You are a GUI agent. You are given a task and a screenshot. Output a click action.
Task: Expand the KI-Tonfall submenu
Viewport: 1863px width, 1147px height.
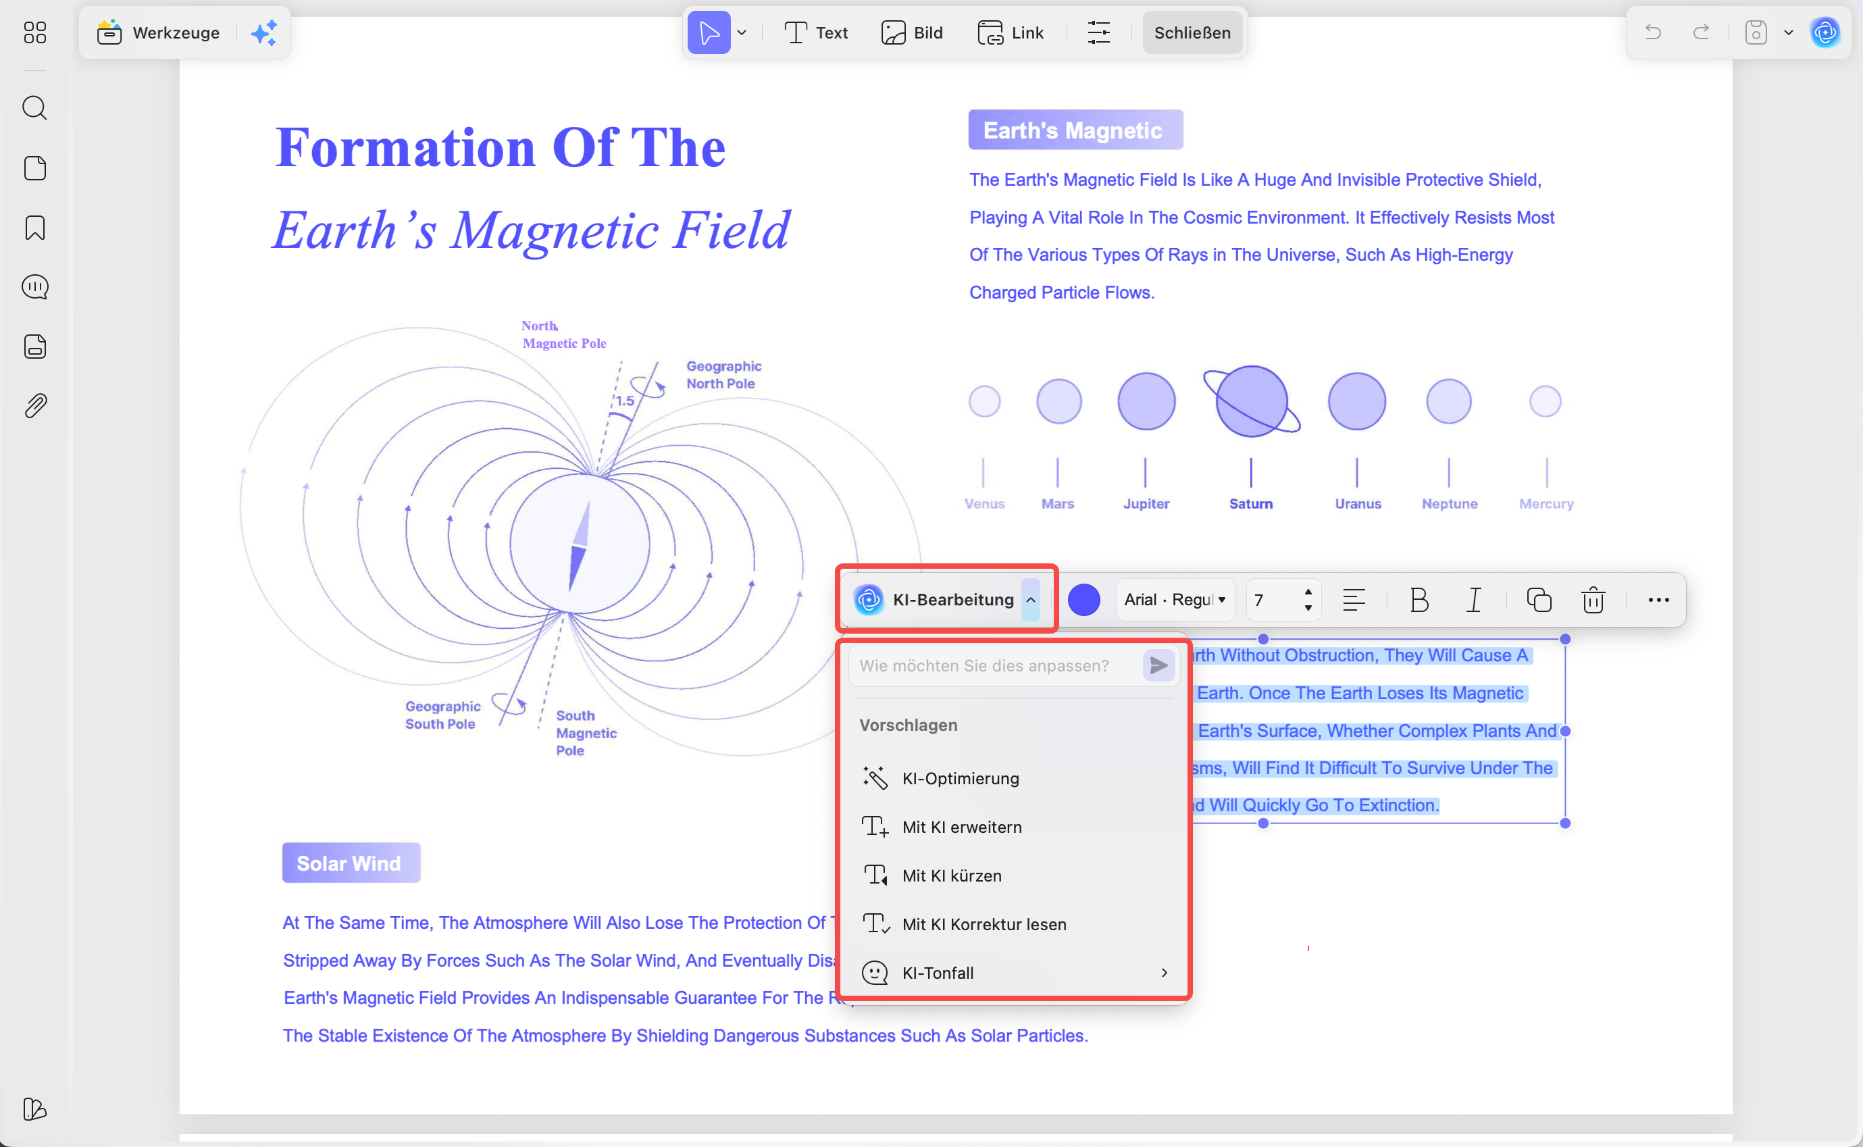[x=1165, y=973]
